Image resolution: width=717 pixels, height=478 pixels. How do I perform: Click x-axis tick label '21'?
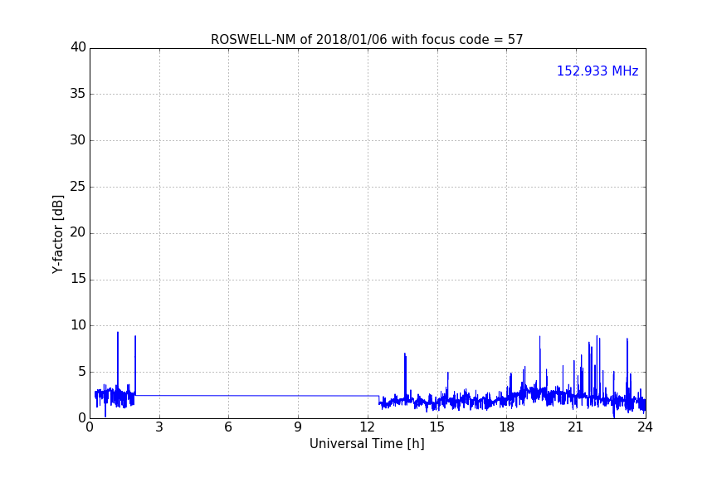pos(576,427)
